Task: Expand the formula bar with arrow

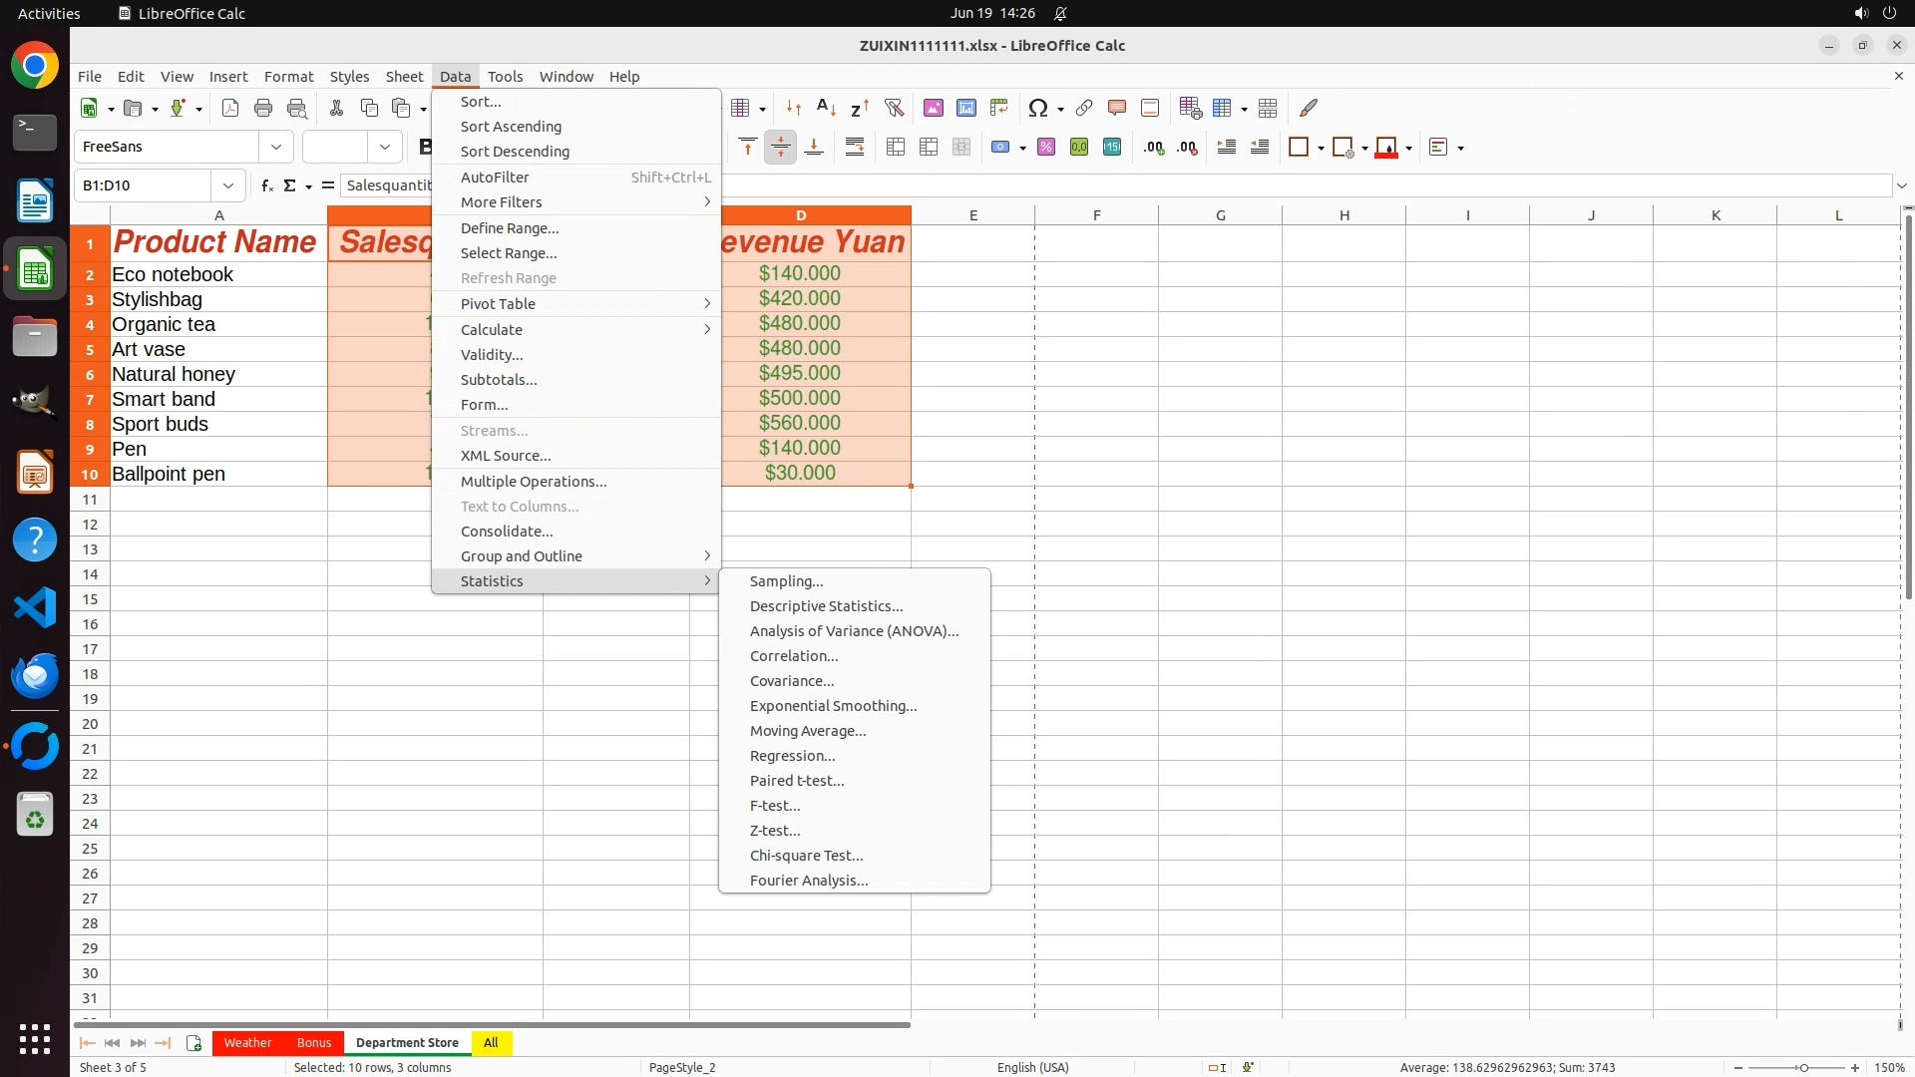Action: pyautogui.click(x=1901, y=185)
